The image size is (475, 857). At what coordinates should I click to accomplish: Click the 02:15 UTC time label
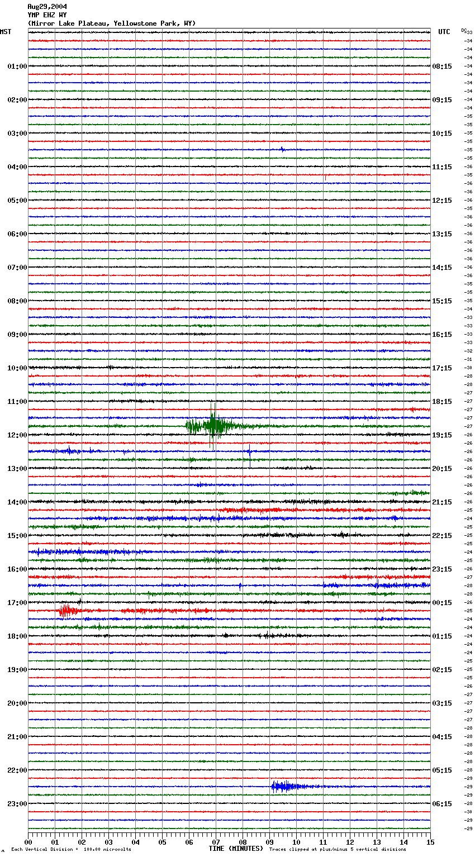[x=442, y=670]
